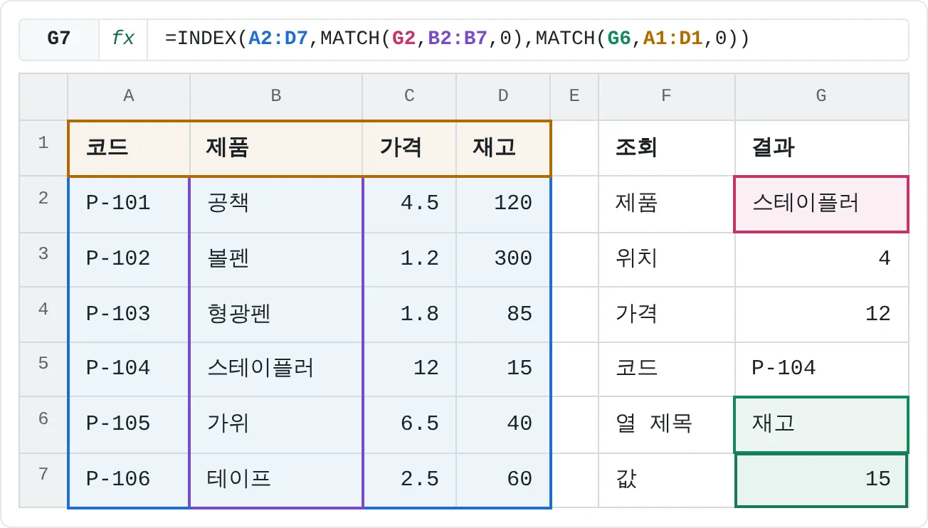Select the narrow column E header
928x528 pixels.
click(x=574, y=95)
